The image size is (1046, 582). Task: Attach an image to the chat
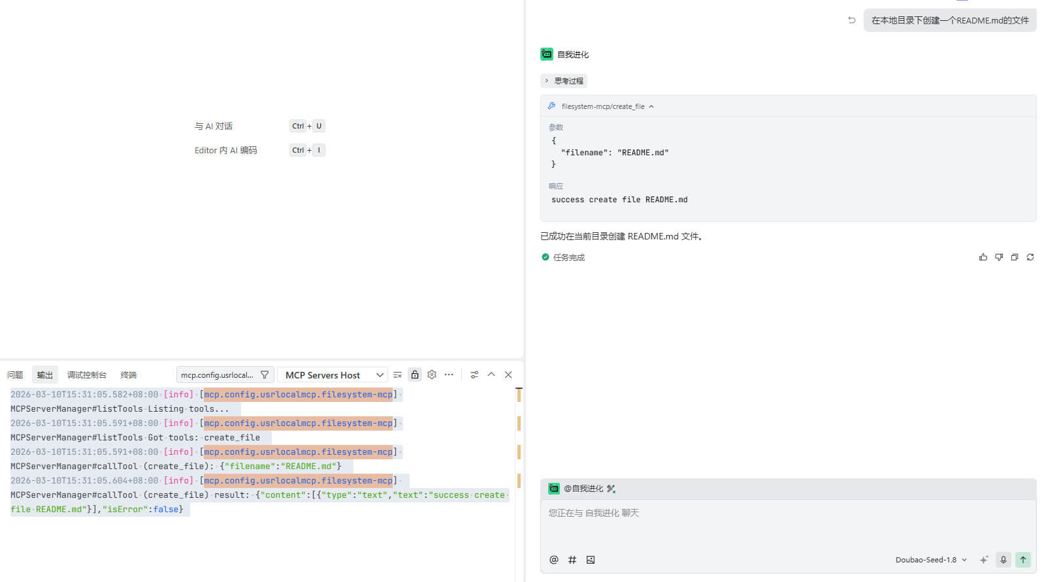[591, 560]
